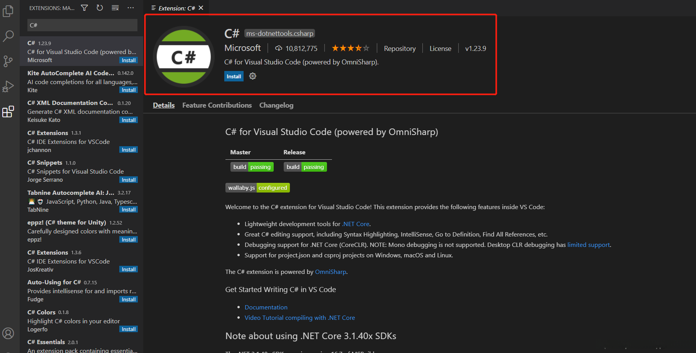Select C# Snippets 1.1.0 list item

(x=81, y=171)
